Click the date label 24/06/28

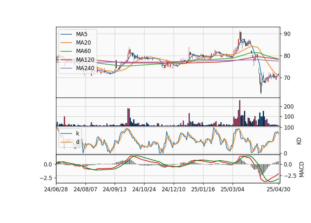pyautogui.click(x=56, y=189)
